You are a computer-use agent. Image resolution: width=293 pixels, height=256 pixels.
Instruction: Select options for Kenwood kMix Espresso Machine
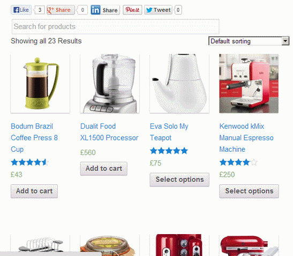[249, 191]
